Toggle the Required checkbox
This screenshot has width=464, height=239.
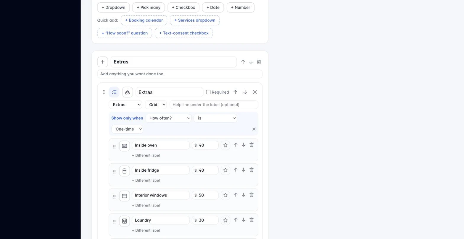[208, 92]
